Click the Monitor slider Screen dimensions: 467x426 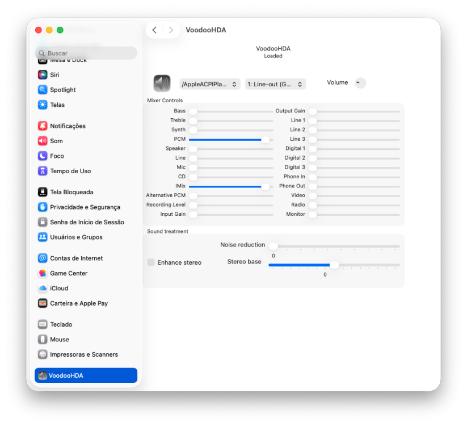(354, 215)
